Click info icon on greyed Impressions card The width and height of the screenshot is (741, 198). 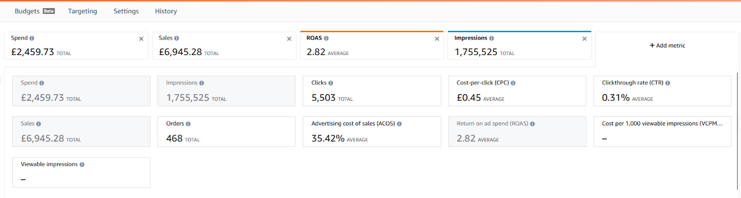tap(202, 83)
